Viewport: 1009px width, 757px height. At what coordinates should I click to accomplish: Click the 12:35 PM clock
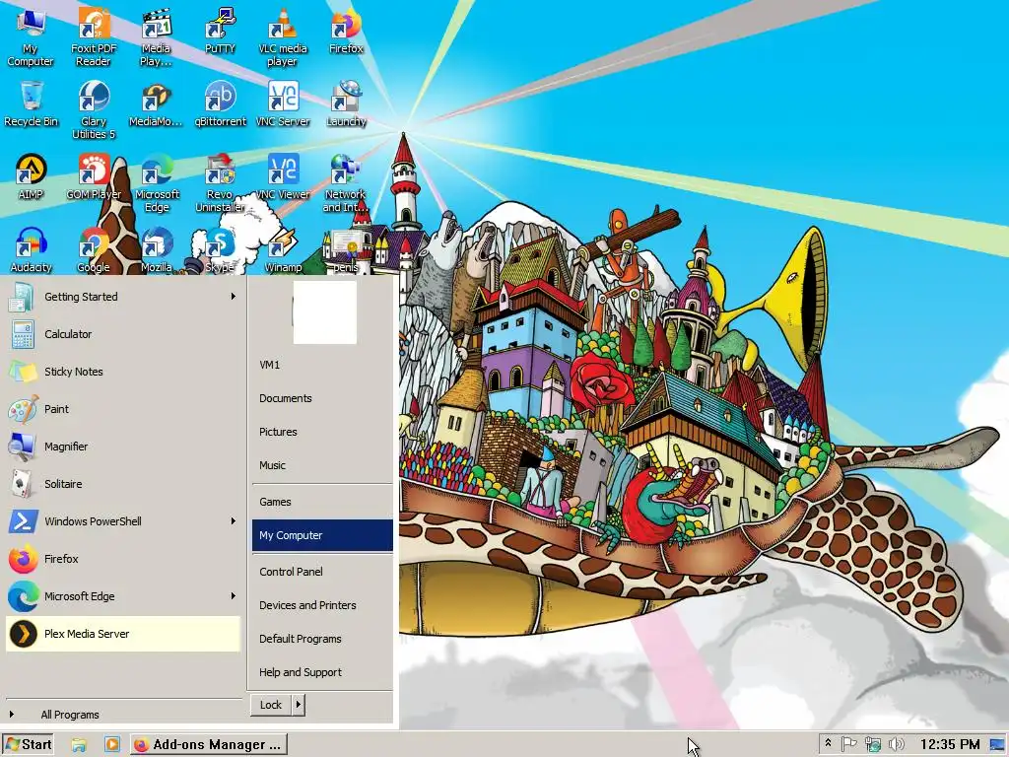(x=950, y=744)
